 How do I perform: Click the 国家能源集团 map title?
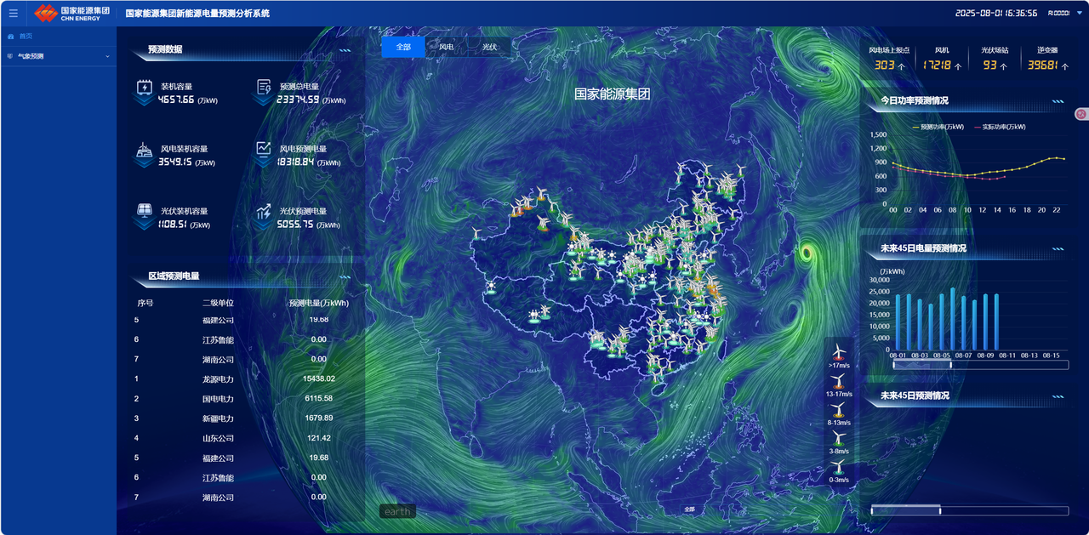(x=612, y=94)
